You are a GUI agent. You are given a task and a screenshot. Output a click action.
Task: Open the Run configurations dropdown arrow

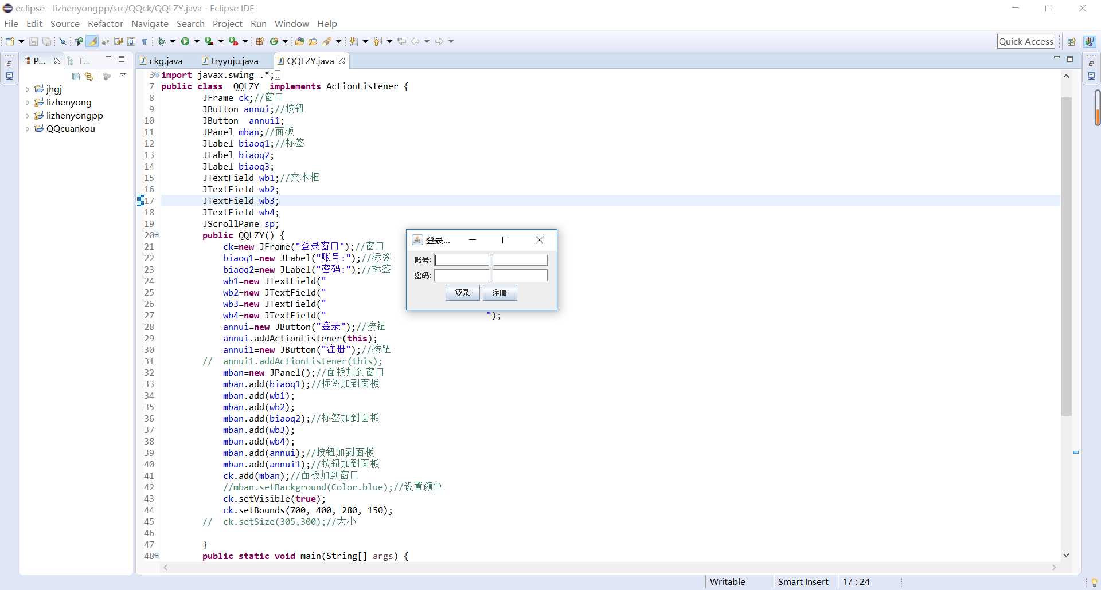(x=197, y=41)
